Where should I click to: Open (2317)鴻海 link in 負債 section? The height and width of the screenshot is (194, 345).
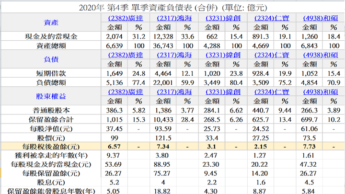(x=174, y=55)
